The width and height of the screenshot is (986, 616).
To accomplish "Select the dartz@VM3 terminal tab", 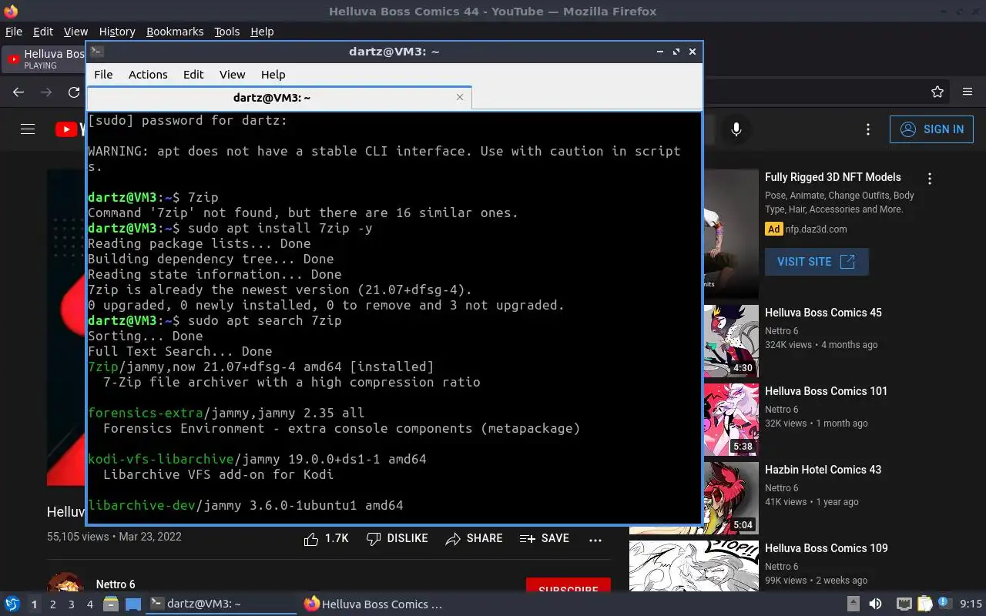I will click(x=279, y=98).
